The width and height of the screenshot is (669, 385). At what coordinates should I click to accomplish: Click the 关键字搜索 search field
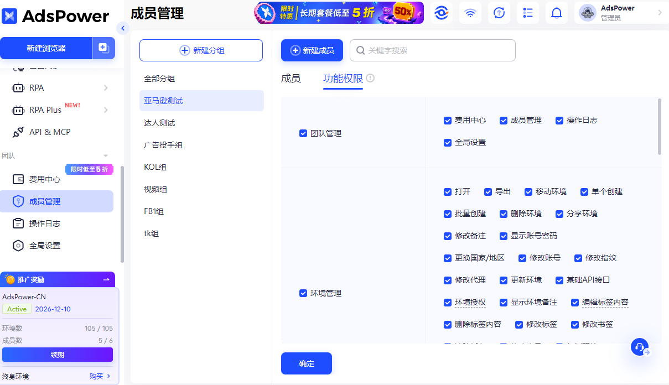click(x=433, y=50)
